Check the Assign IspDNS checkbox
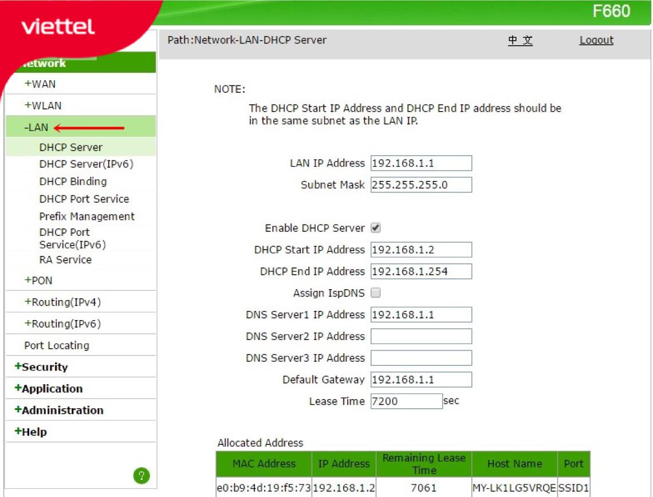Screen dimensions: 653x497 click(376, 293)
